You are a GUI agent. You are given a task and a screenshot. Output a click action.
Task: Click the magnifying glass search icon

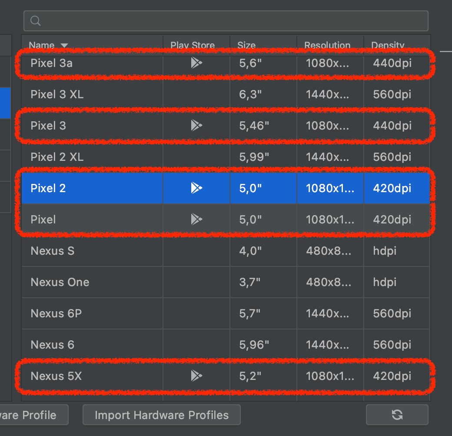[x=35, y=20]
